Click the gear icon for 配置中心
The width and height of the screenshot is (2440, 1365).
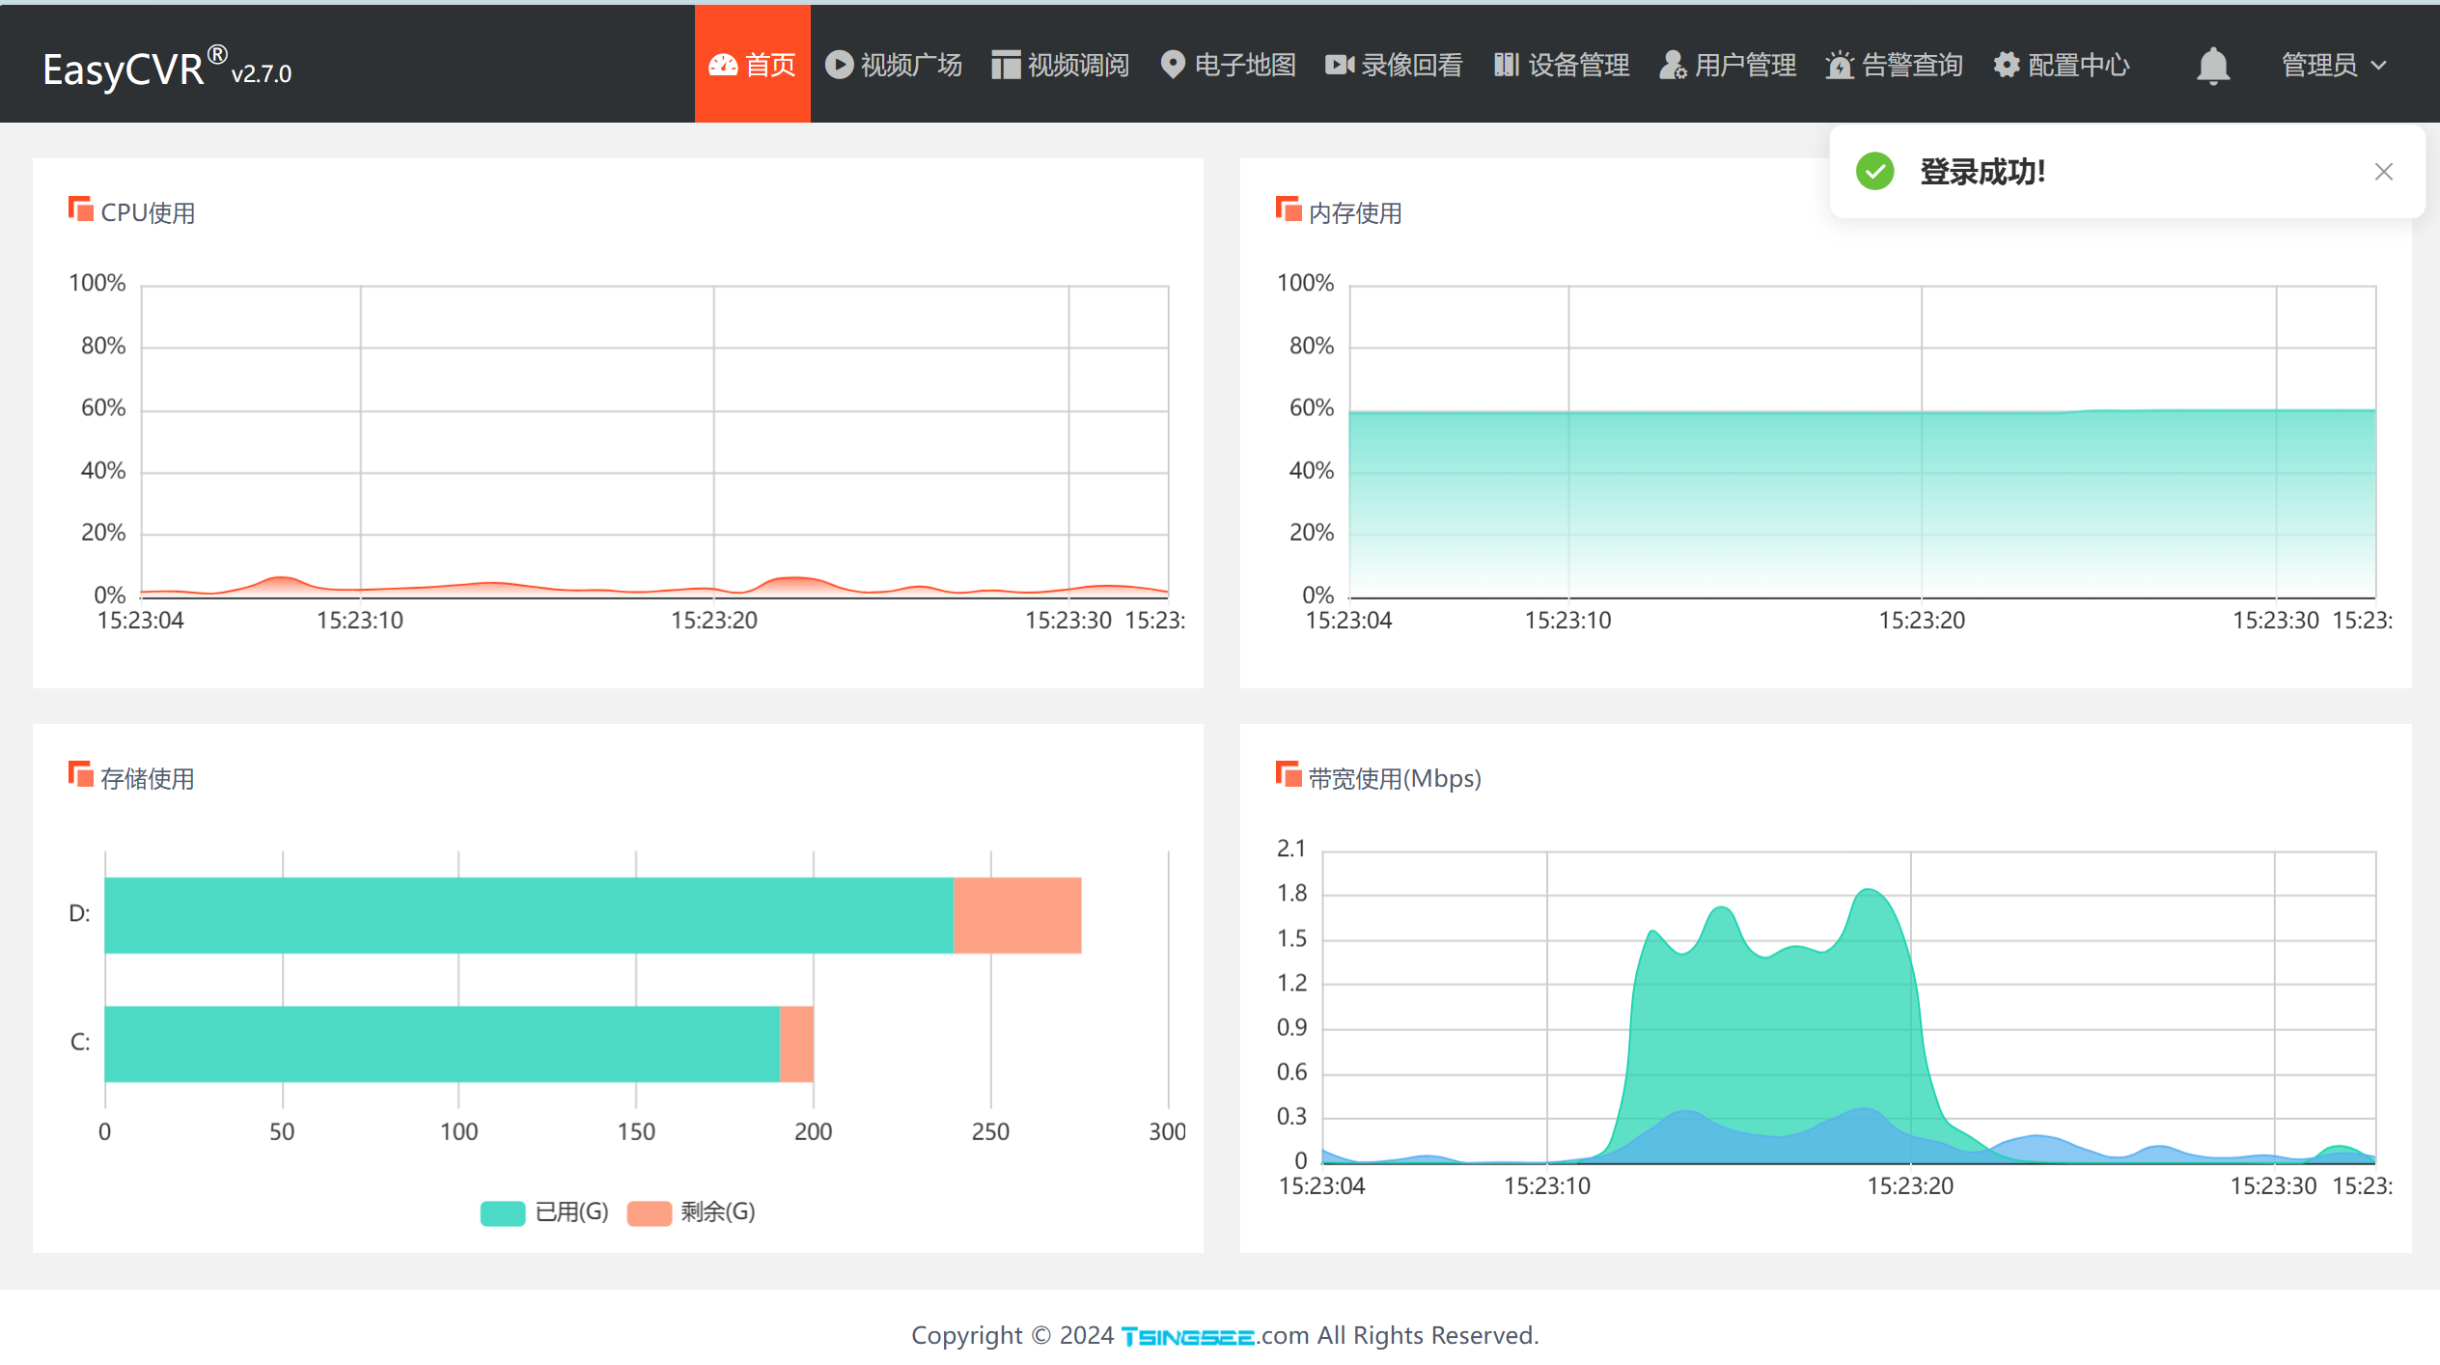2007,65
